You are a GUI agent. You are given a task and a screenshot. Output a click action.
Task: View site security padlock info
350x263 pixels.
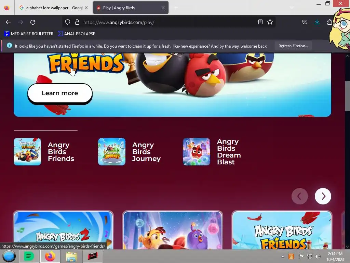point(77,22)
